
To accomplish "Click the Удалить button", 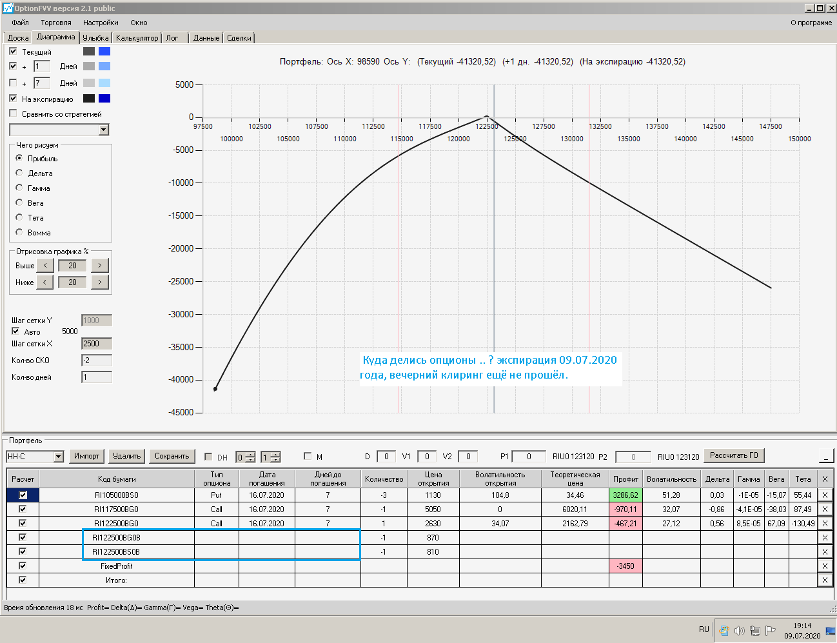I will coord(126,456).
